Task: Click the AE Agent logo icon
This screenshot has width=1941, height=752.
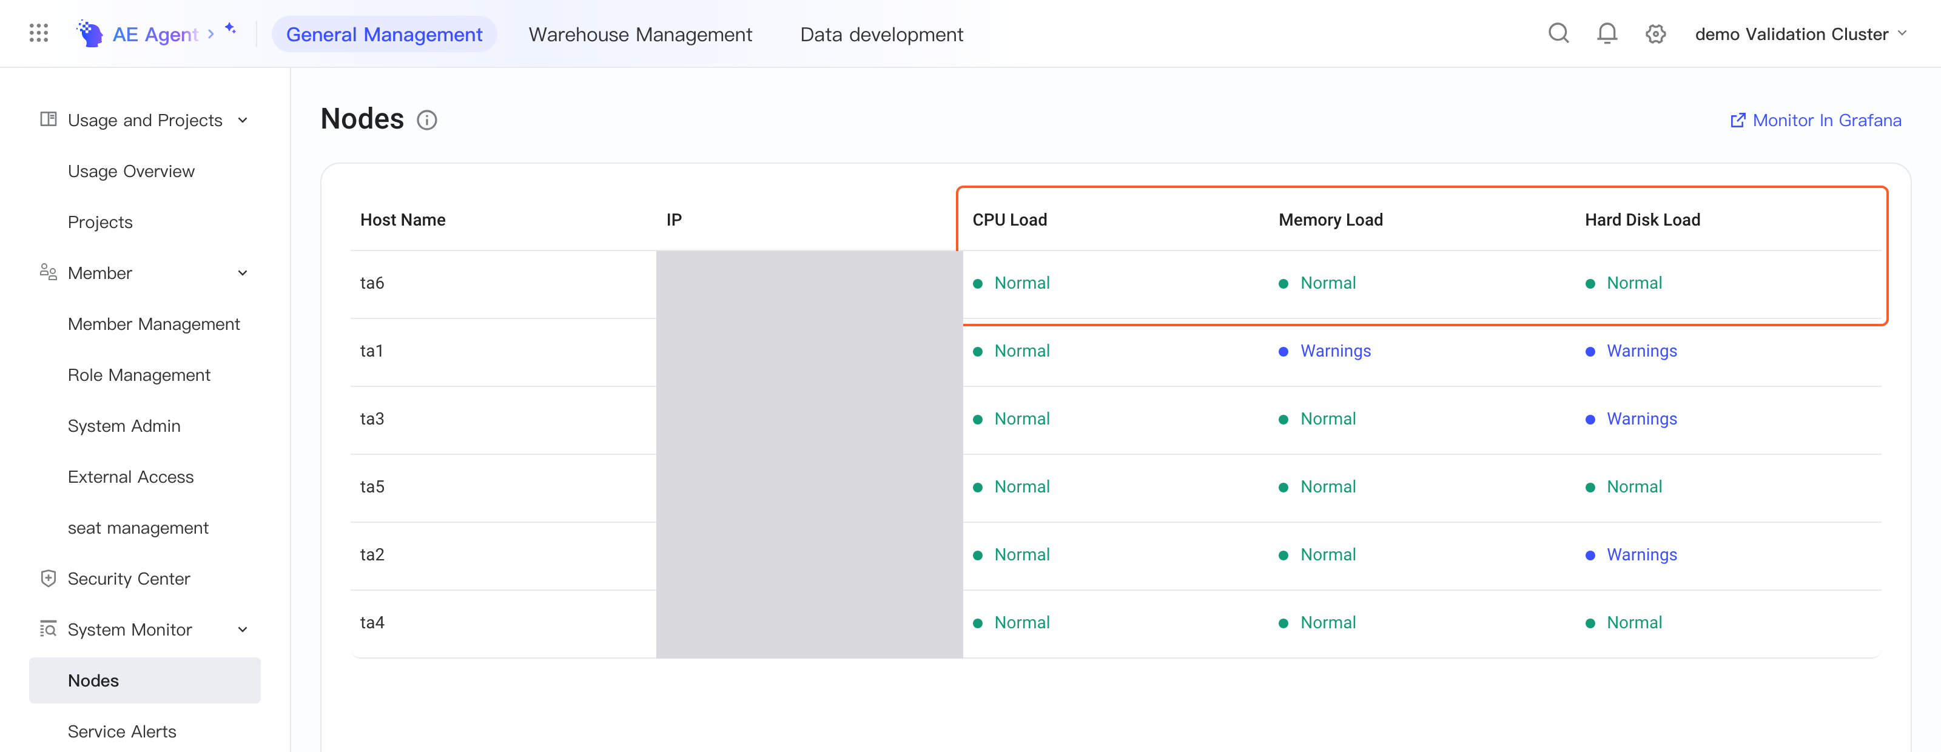Action: pos(90,34)
